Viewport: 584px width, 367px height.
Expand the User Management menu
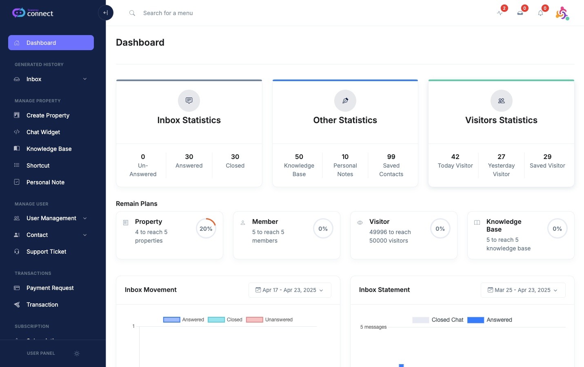pos(51,218)
